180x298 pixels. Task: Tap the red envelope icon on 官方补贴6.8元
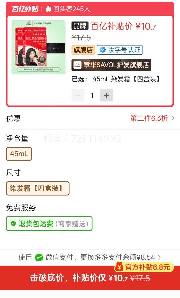(x=119, y=267)
